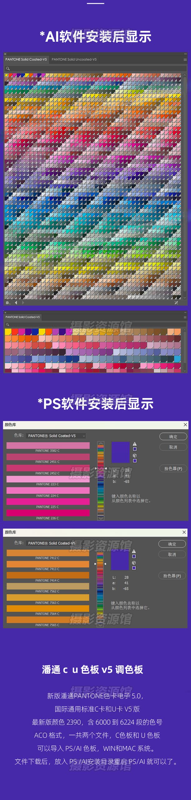Viewport: 191px width, 800px height.
Task: Load the next swatch library with right arrow
Action: [x=23, y=302]
